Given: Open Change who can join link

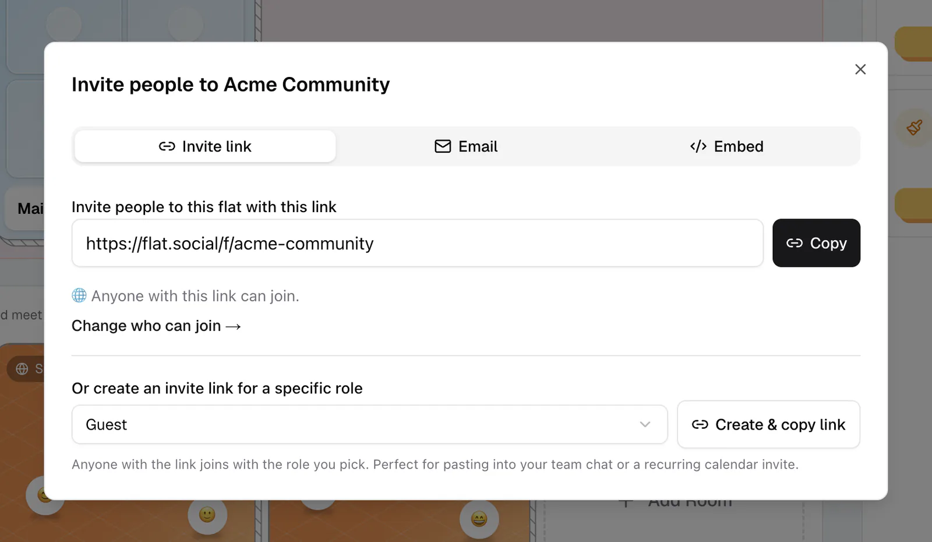Looking at the screenshot, I should (156, 326).
